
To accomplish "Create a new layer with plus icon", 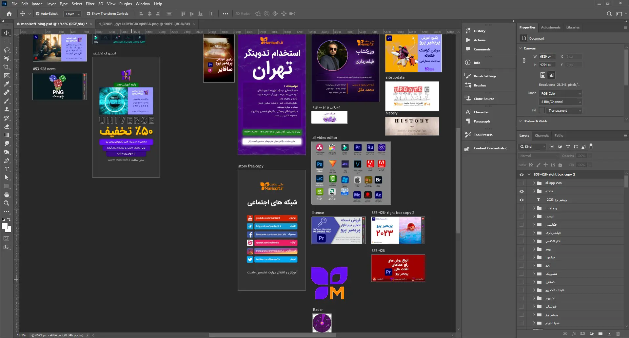I will click(x=609, y=334).
